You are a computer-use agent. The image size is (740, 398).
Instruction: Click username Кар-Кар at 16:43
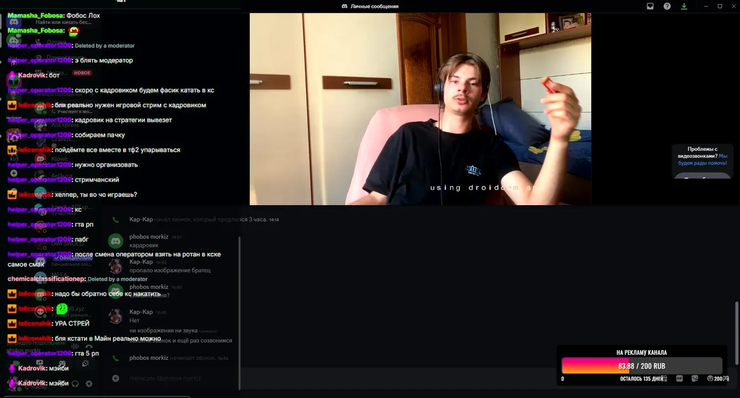pyautogui.click(x=141, y=261)
